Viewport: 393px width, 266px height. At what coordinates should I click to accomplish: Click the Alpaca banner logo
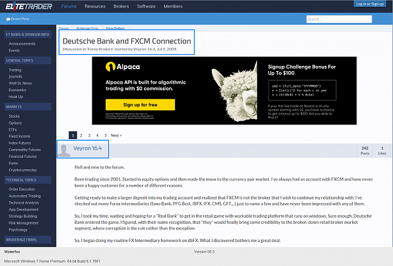pyautogui.click(x=123, y=67)
